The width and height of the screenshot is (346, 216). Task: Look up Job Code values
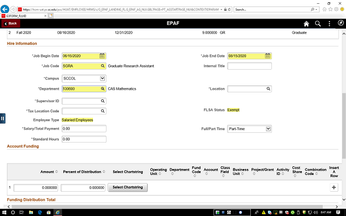click(103, 66)
